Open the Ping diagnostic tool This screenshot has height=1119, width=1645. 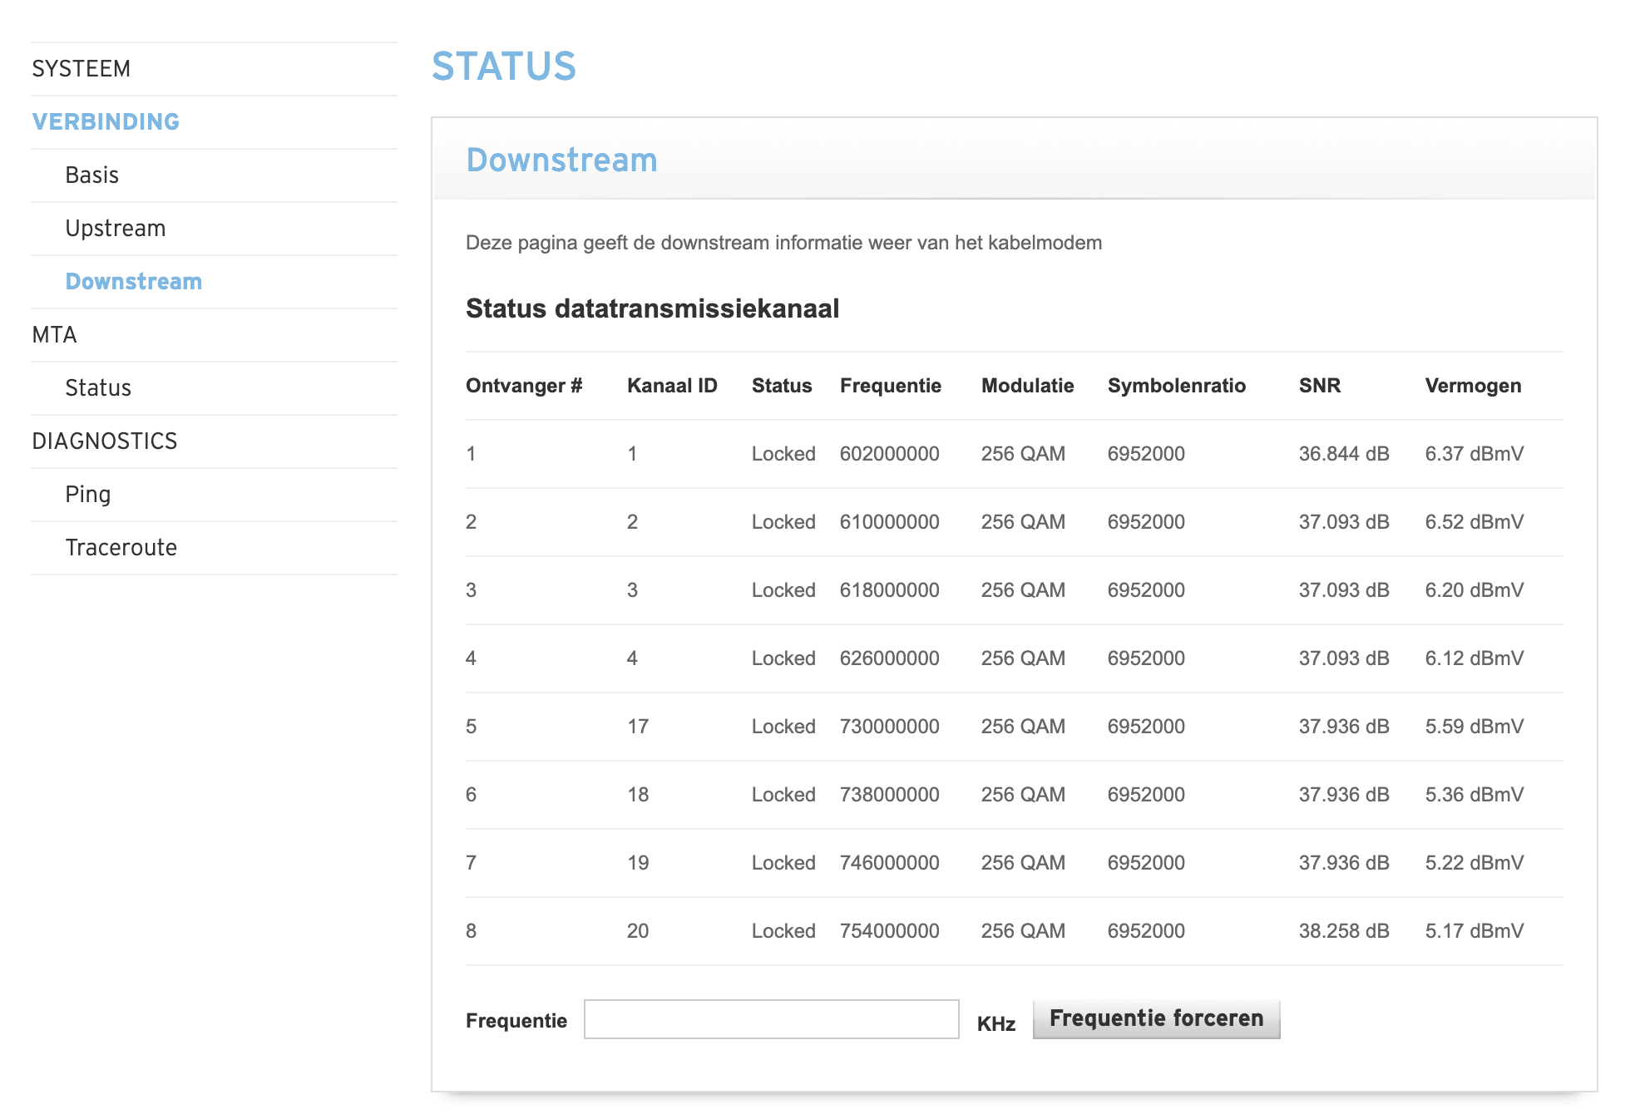pos(88,495)
